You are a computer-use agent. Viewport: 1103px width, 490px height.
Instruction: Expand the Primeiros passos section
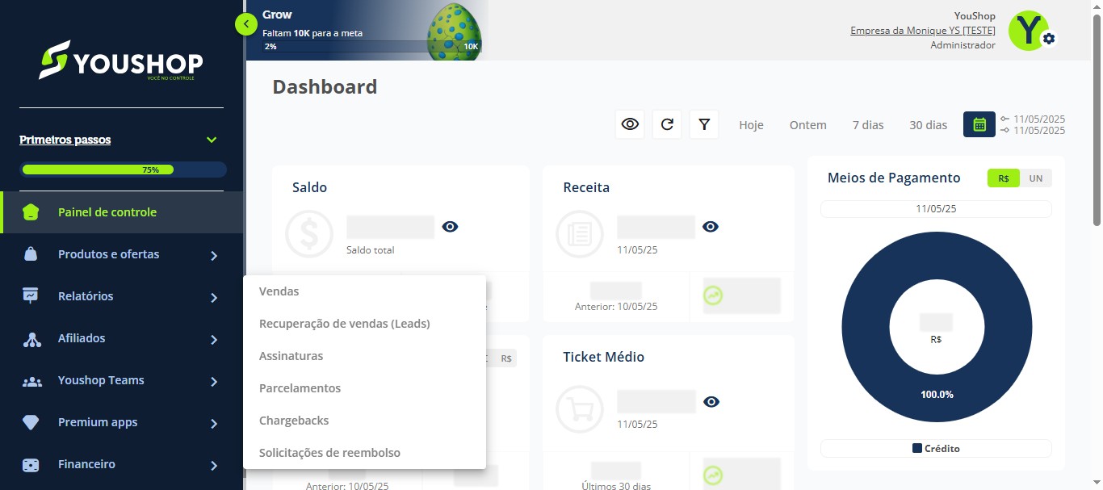coord(212,140)
